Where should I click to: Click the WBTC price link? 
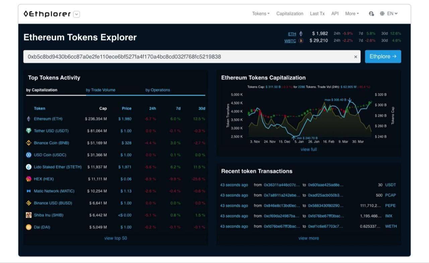(290, 41)
